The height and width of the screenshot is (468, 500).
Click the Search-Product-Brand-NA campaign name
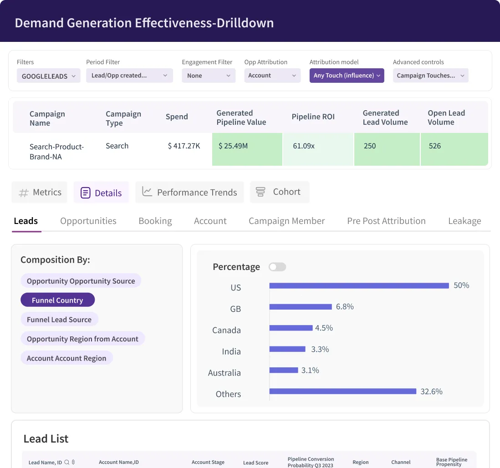point(56,152)
